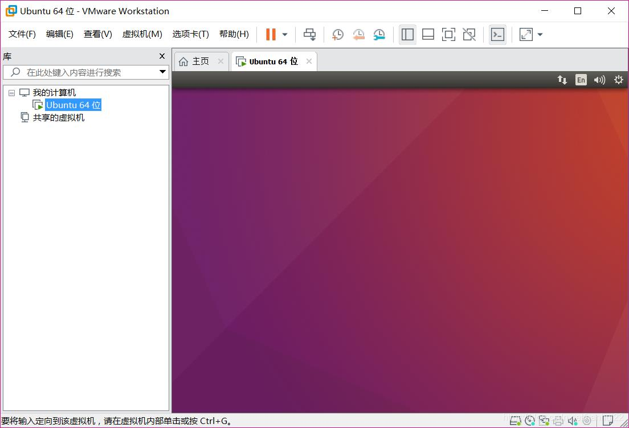Click the network adapter status icon

[544, 421]
